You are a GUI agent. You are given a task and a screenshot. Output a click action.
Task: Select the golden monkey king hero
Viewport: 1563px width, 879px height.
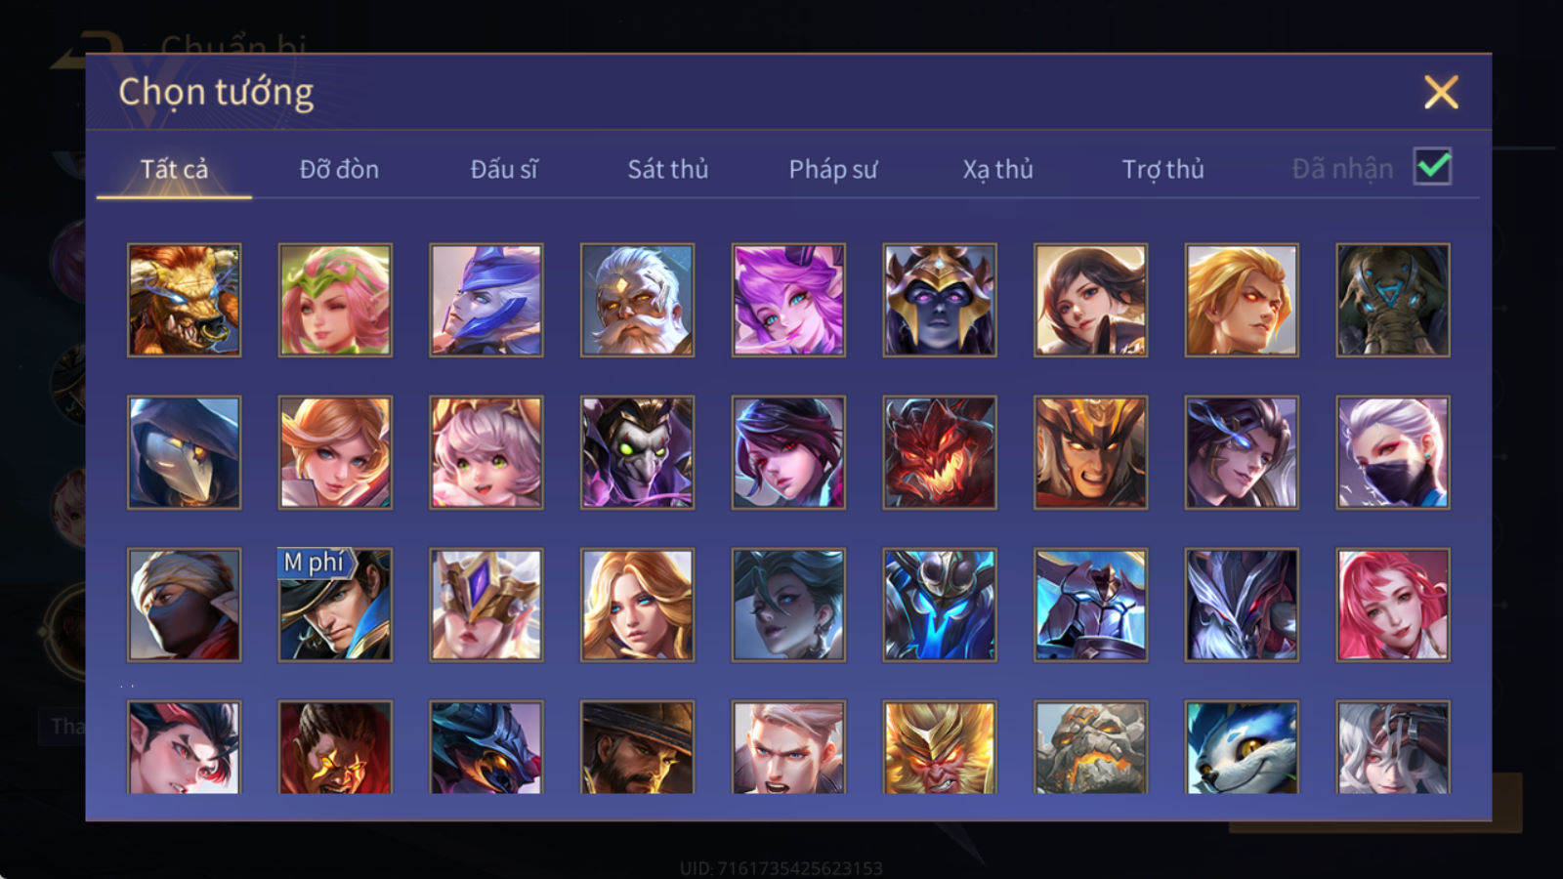940,747
